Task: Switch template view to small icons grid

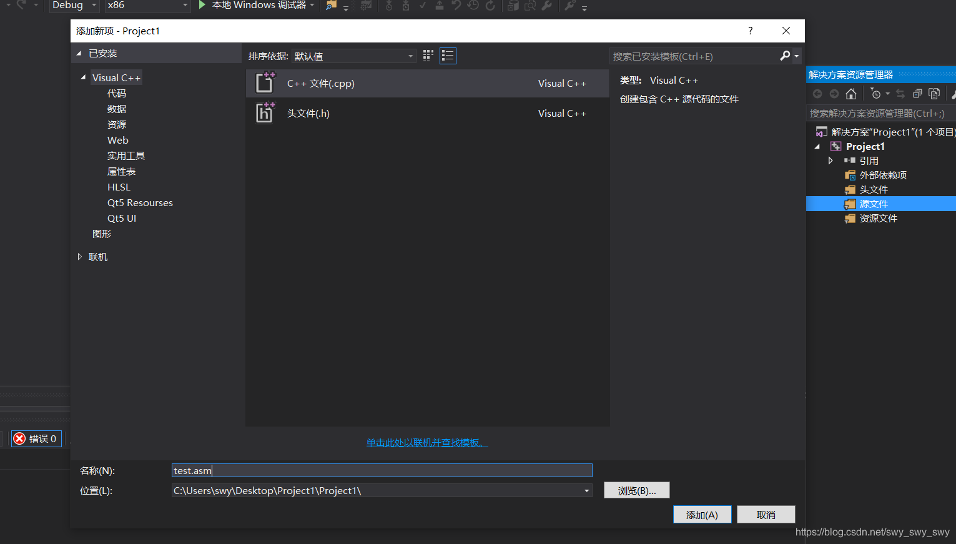Action: pos(428,56)
